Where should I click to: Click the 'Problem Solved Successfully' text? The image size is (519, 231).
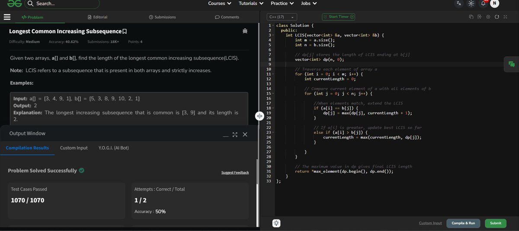[42, 171]
